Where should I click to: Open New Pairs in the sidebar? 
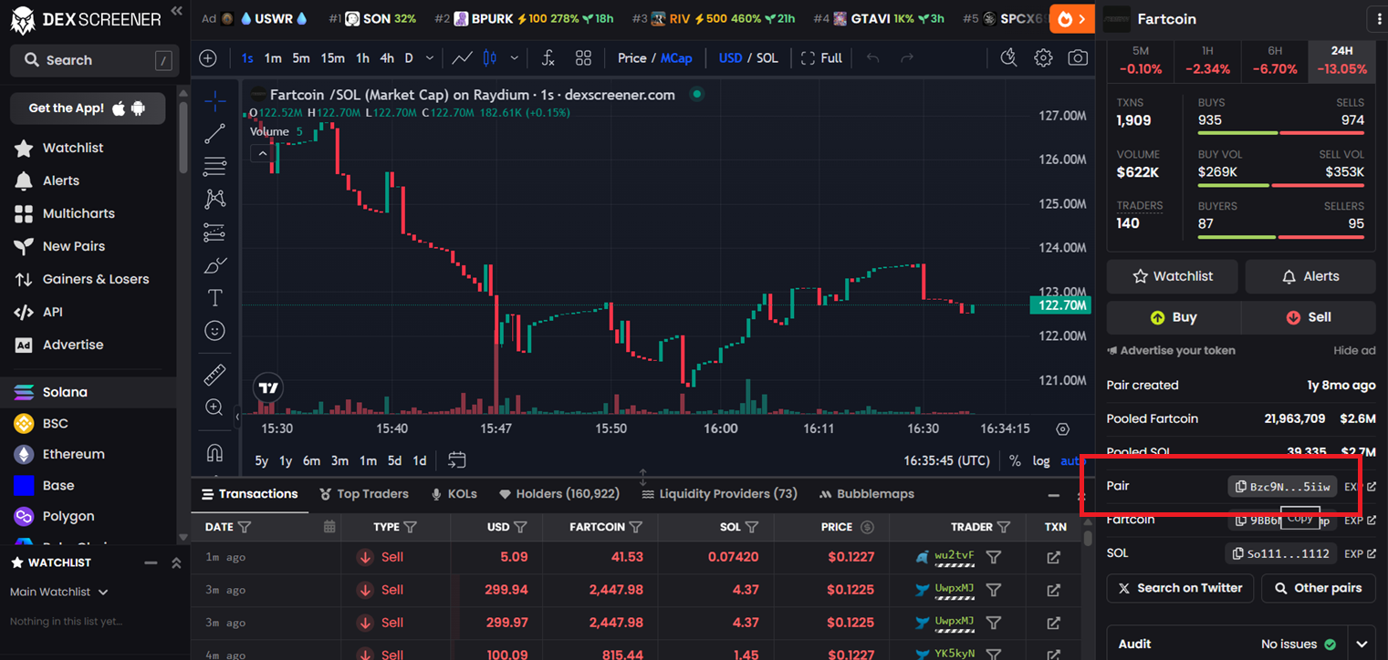73,246
